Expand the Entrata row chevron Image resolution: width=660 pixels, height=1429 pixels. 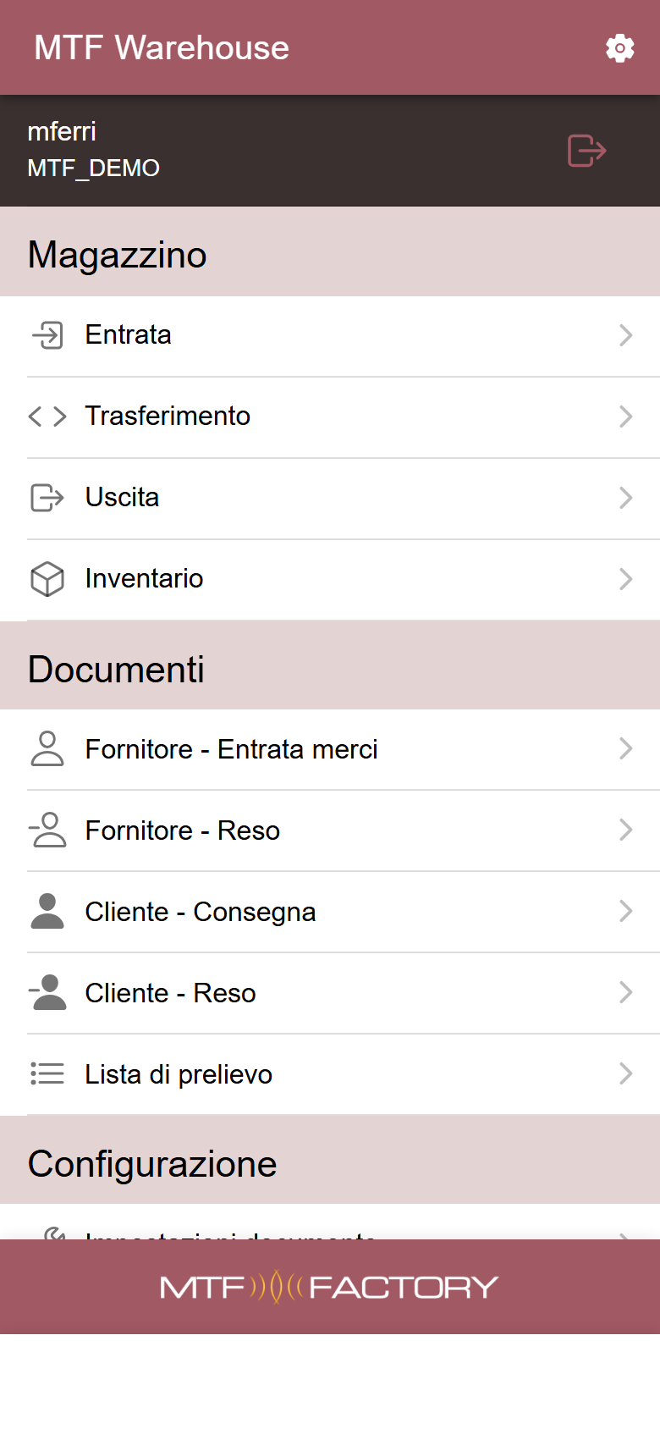tap(626, 335)
